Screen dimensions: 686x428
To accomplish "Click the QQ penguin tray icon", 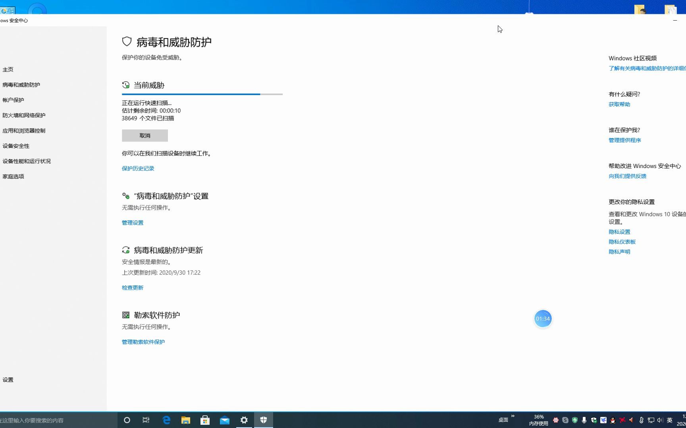I will (x=613, y=420).
